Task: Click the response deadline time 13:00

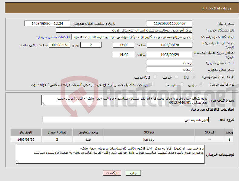Action: click(x=124, y=45)
